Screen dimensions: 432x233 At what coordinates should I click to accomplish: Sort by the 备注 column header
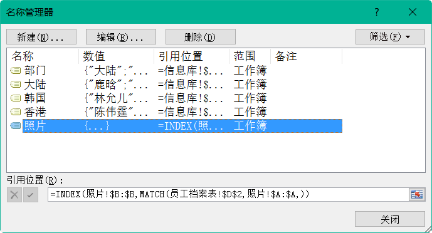pyautogui.click(x=307, y=56)
